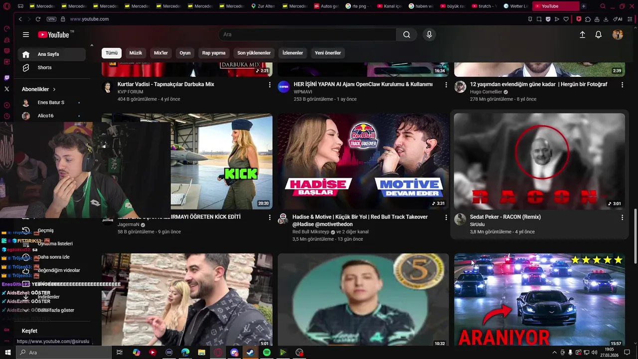Open the extensions puzzle icon

click(588, 19)
